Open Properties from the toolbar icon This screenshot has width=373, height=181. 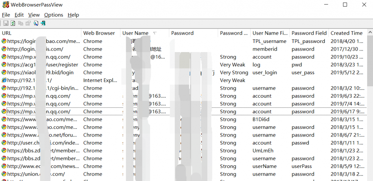coord(28,23)
